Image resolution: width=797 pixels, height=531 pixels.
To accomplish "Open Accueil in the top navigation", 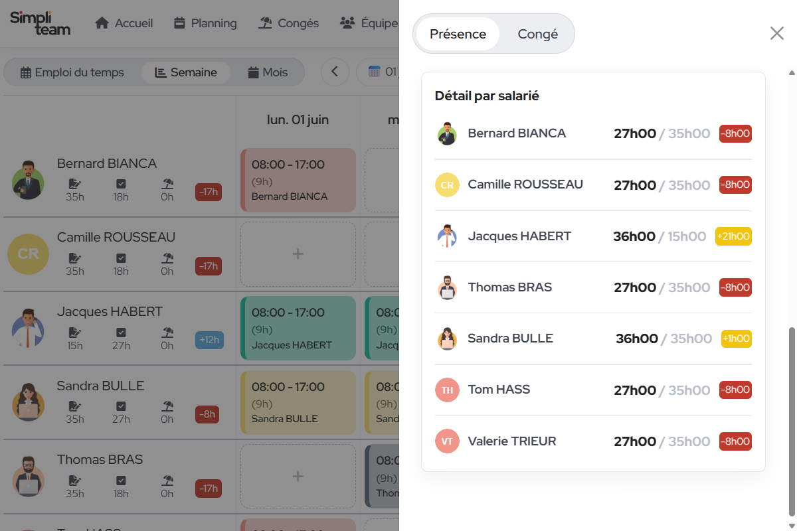I will coord(124,23).
